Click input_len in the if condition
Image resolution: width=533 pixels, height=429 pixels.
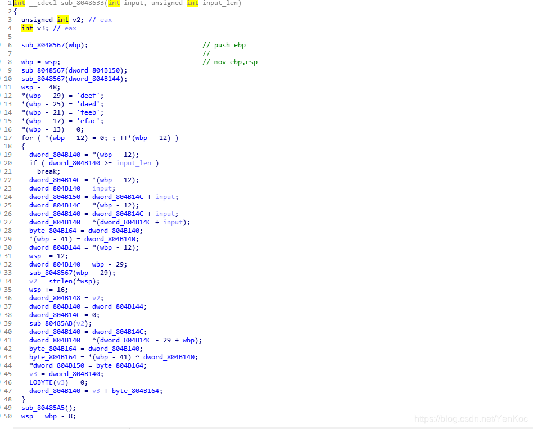click(134, 164)
